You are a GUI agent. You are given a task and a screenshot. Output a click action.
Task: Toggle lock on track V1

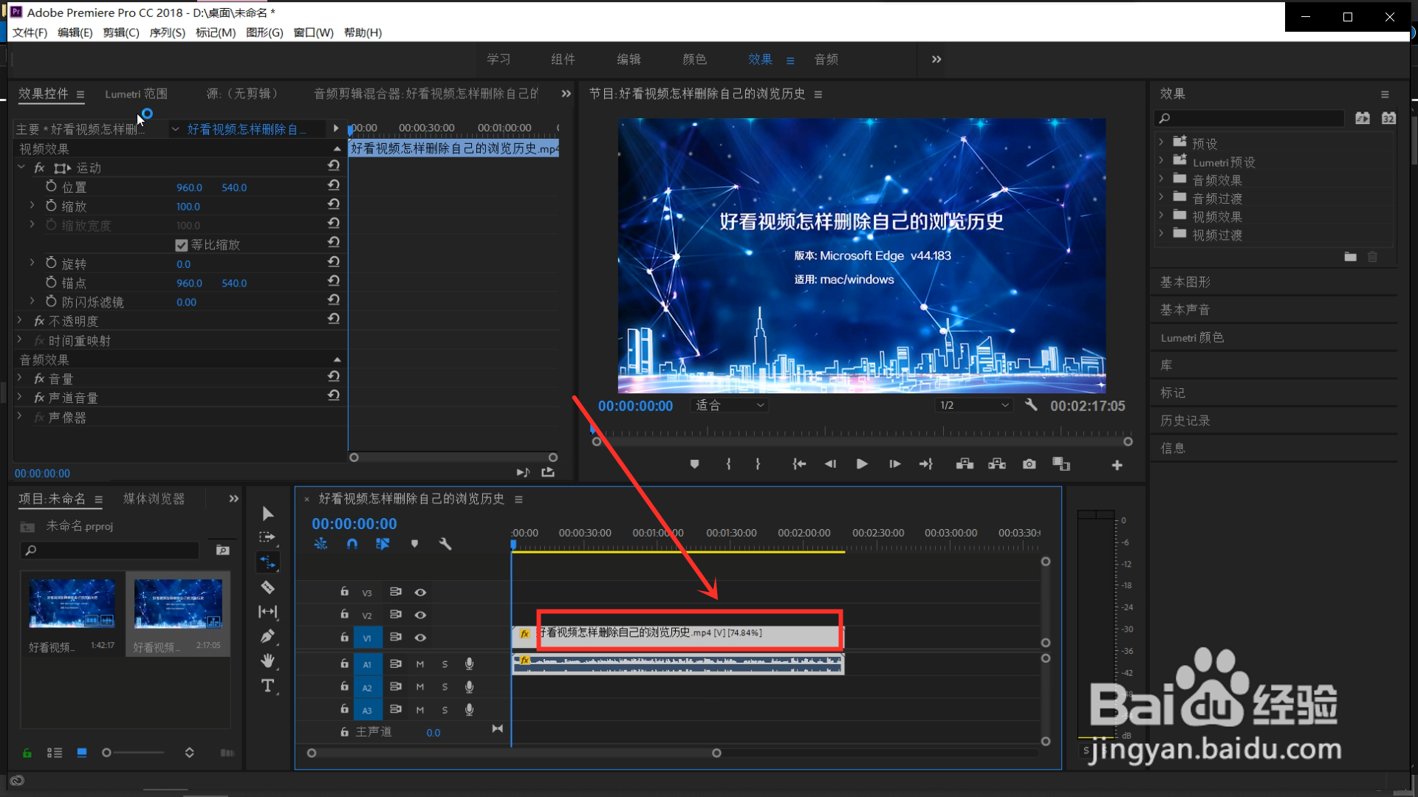344,637
